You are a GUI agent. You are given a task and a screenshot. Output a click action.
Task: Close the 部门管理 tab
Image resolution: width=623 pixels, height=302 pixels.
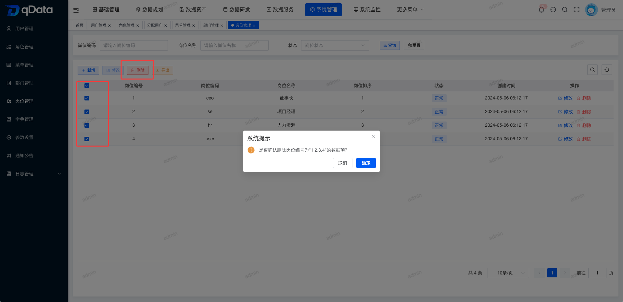click(222, 26)
